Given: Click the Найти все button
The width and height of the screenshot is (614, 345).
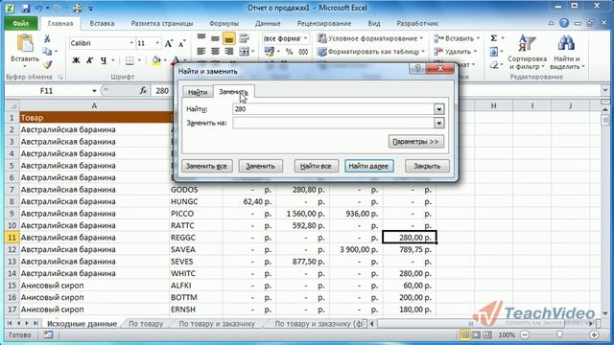Looking at the screenshot, I should [x=316, y=166].
